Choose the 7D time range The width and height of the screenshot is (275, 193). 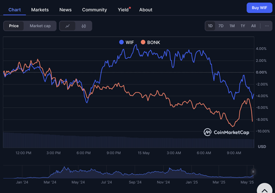point(221,26)
